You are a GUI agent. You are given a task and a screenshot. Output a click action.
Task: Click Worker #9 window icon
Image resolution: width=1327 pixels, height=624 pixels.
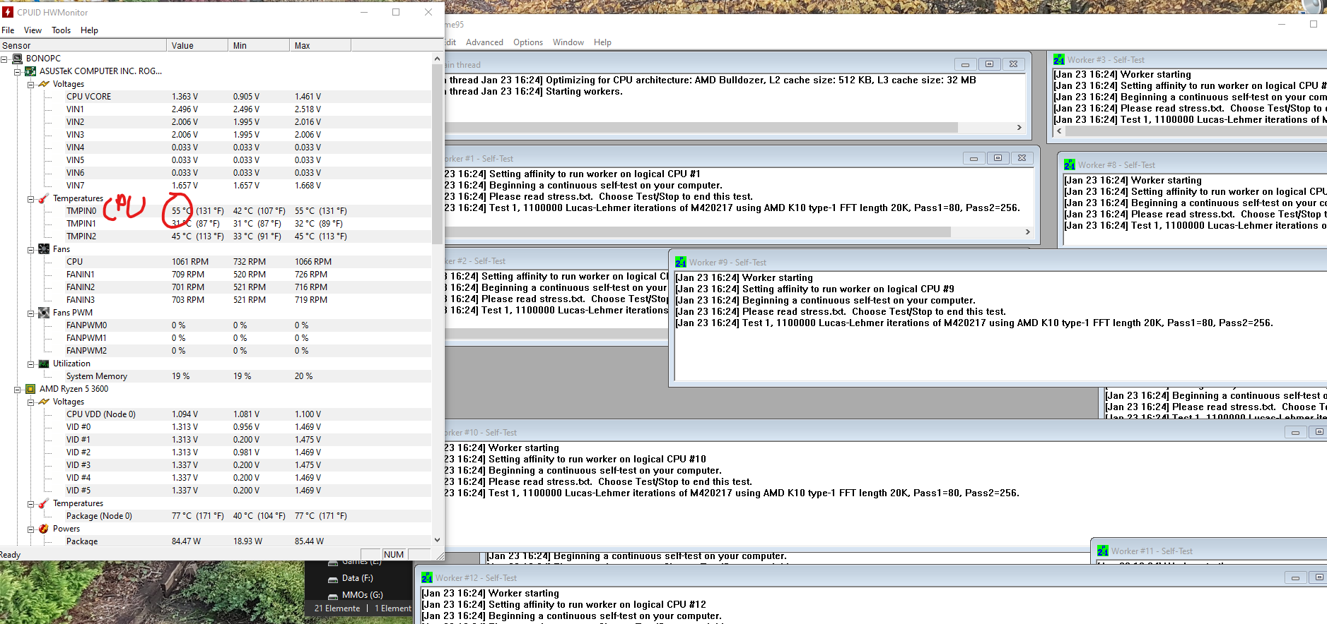[x=681, y=263]
